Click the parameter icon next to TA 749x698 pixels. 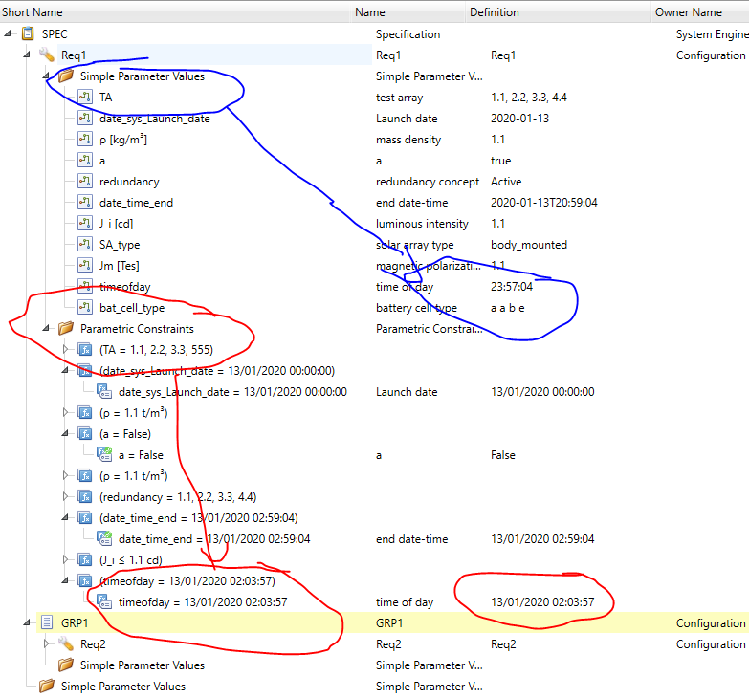(85, 97)
